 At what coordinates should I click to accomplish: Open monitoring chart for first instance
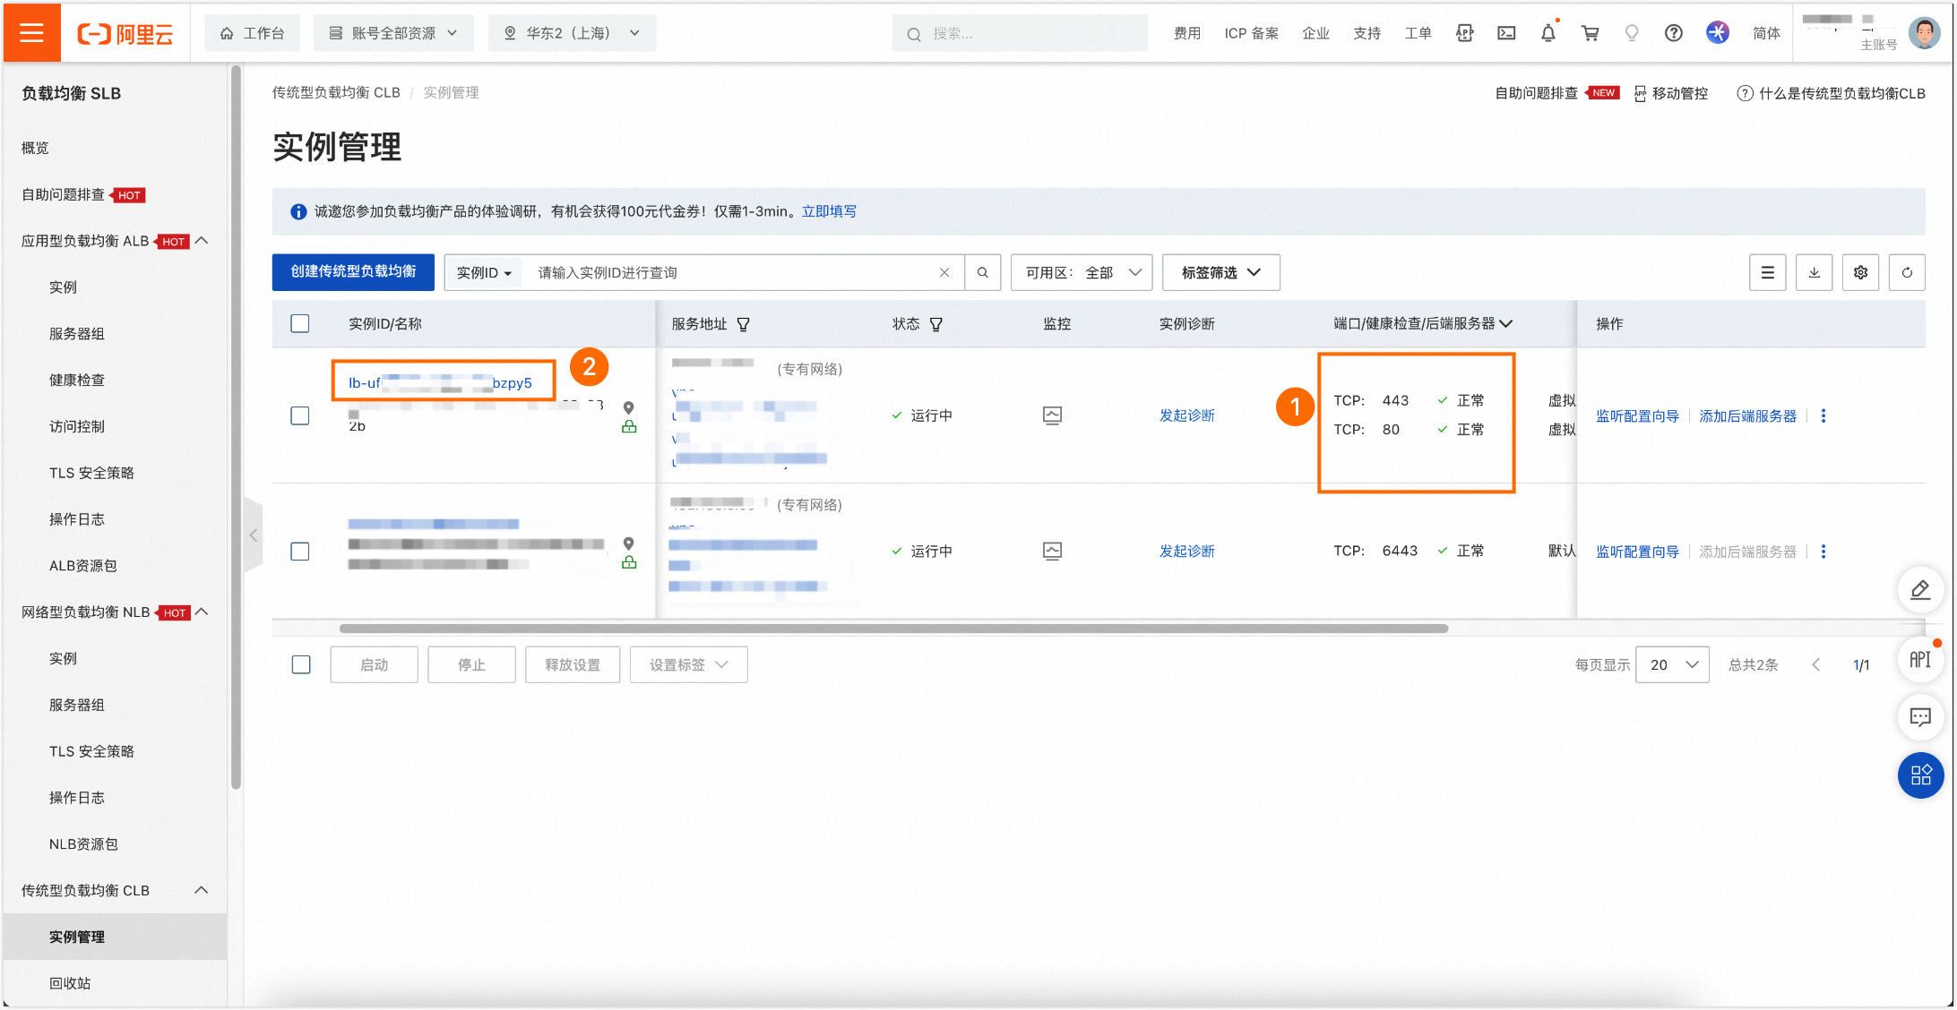tap(1052, 415)
